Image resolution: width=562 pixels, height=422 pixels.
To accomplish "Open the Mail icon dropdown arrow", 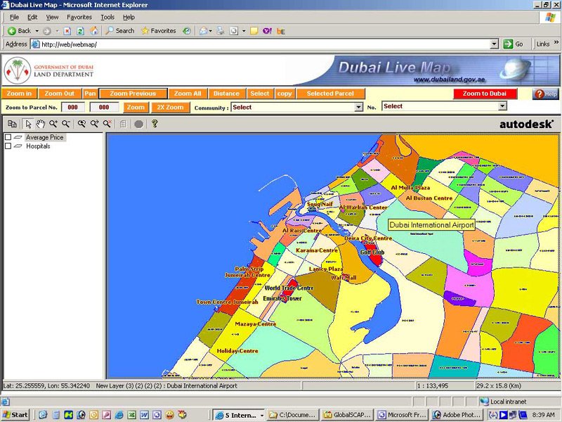I will click(210, 31).
